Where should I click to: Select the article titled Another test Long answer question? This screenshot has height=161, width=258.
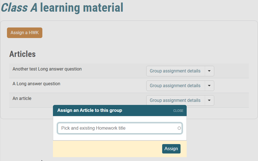(47, 69)
